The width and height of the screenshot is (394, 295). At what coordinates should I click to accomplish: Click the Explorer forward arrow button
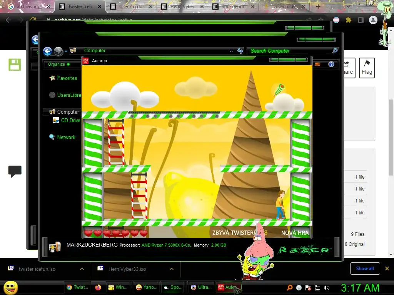pos(58,51)
